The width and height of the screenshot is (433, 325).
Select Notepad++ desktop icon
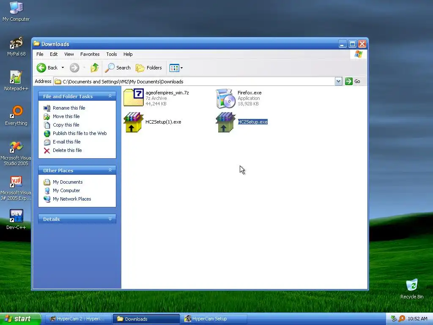(16, 81)
